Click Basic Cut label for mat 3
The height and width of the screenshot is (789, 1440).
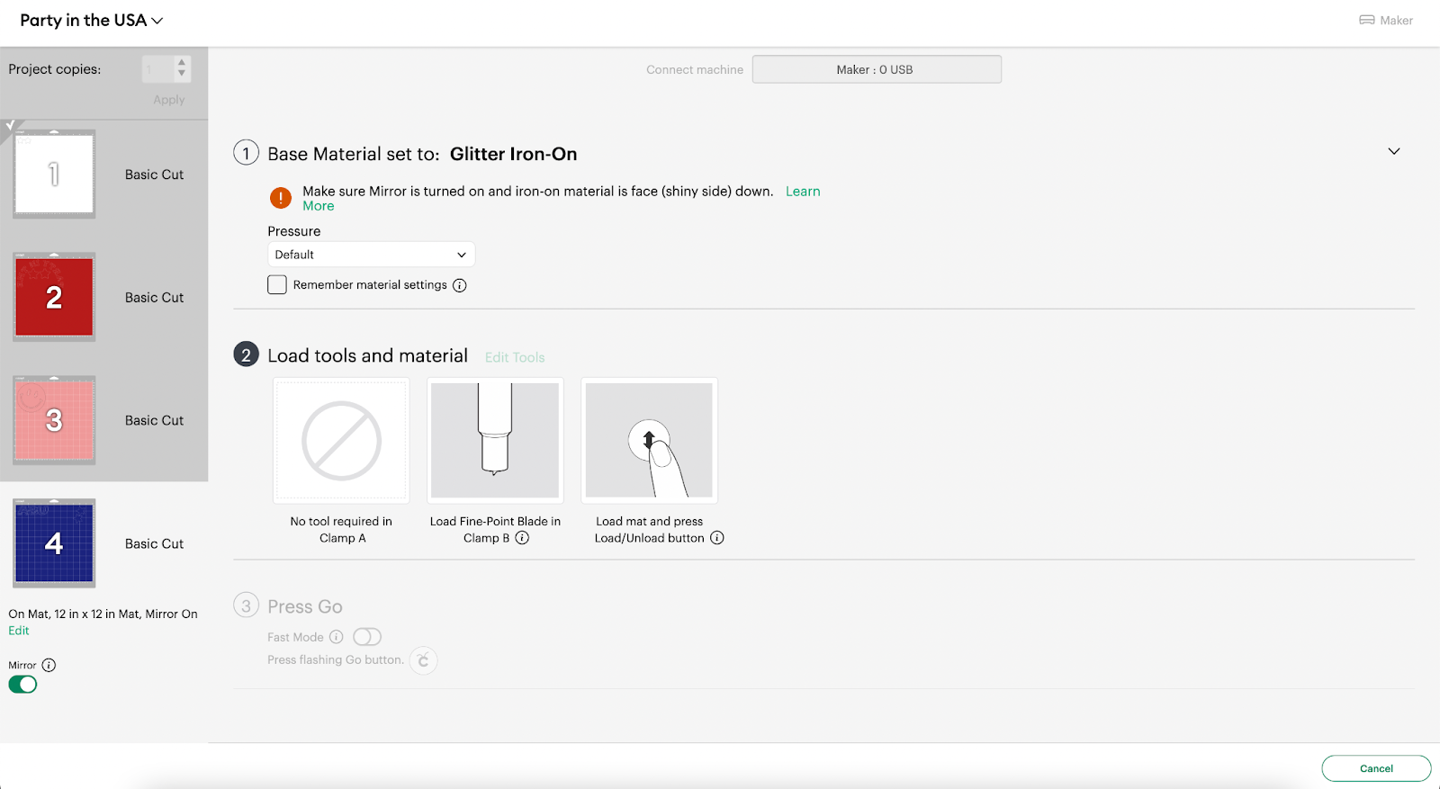pyautogui.click(x=154, y=420)
